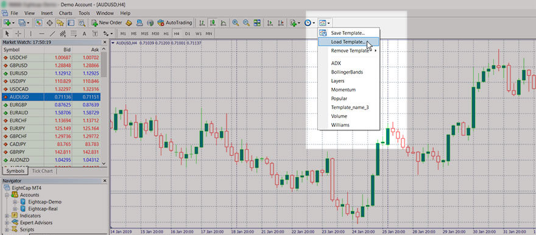The width and height of the screenshot is (536, 235).
Task: Switch chart to candlesticks type
Action: (x=213, y=23)
